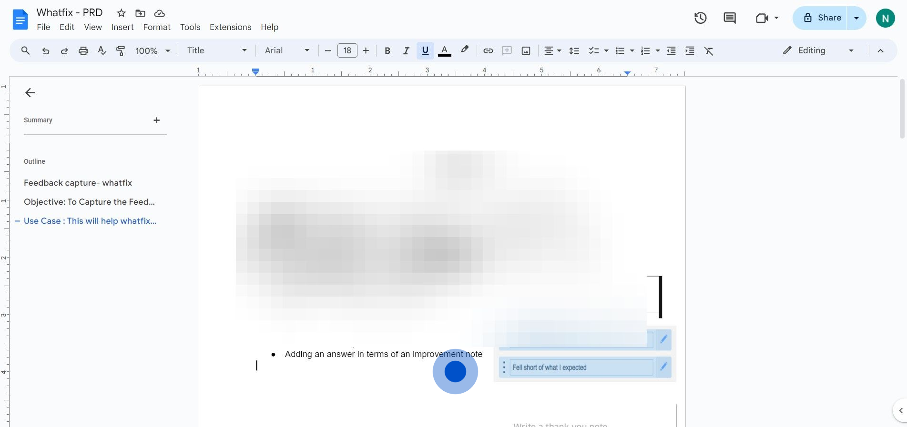
Task: Open the Help menu
Action: pyautogui.click(x=269, y=27)
